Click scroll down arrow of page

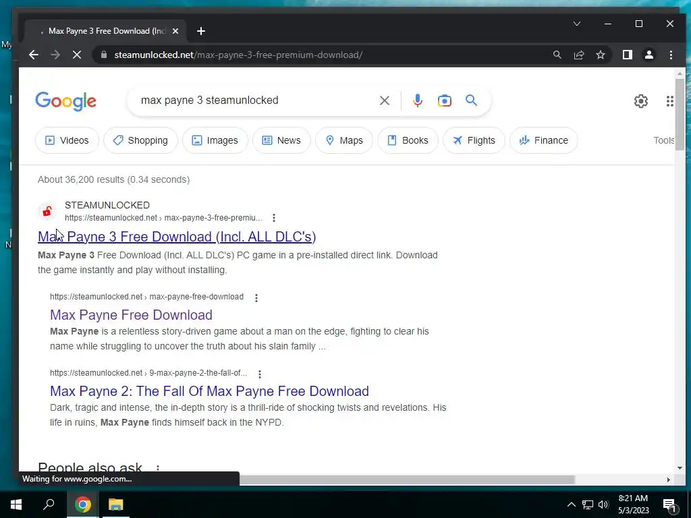(679, 468)
